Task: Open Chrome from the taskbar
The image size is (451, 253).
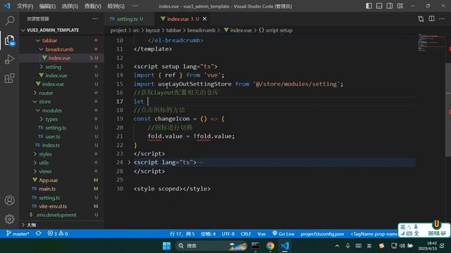Action: click(x=270, y=246)
